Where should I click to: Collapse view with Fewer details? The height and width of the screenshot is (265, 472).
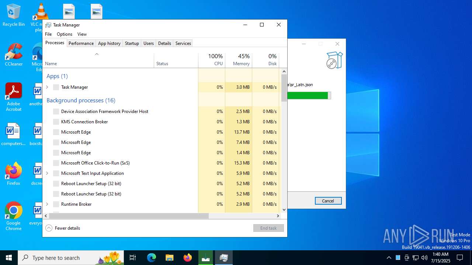click(x=63, y=228)
